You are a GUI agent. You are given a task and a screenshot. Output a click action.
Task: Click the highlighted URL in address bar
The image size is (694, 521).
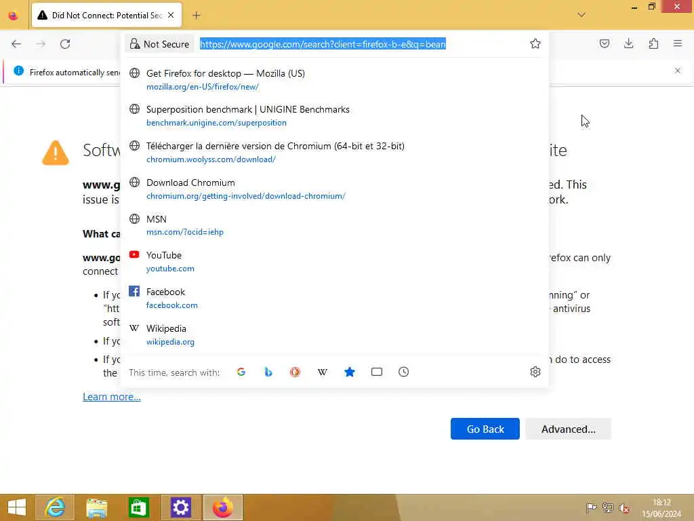pos(323,44)
